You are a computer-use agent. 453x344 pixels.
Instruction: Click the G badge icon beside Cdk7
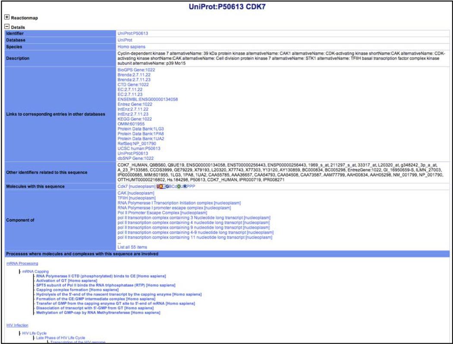168,186
